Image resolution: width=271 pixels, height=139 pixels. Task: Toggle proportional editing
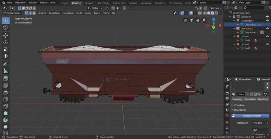(x=124, y=8)
